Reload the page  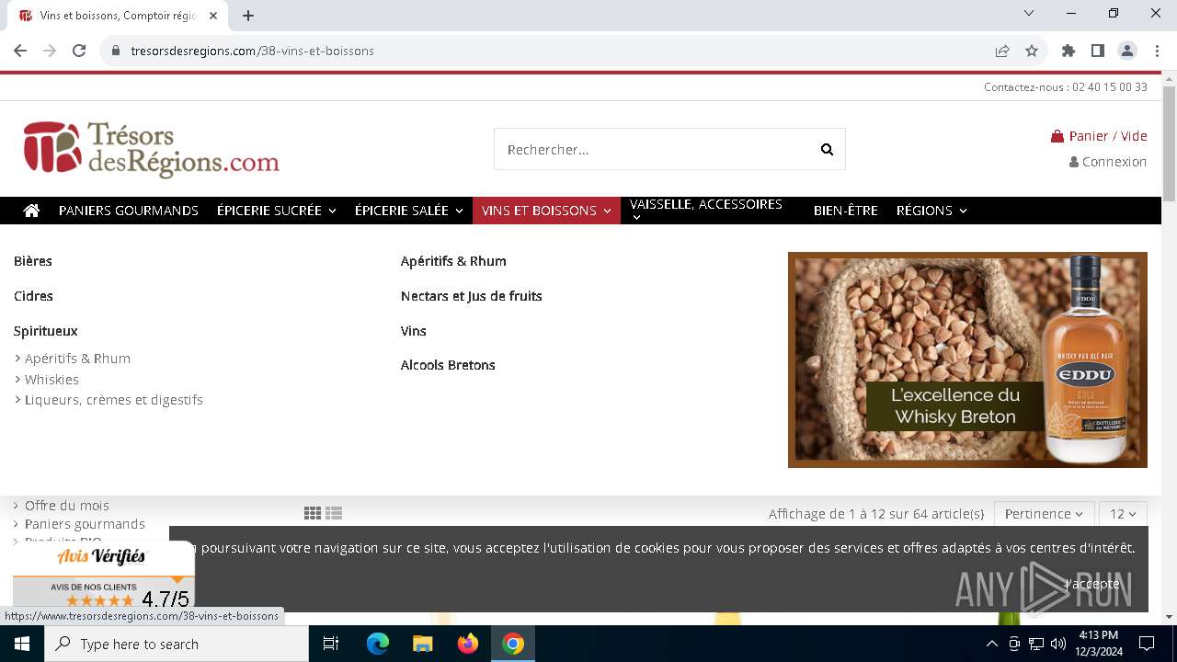79,51
